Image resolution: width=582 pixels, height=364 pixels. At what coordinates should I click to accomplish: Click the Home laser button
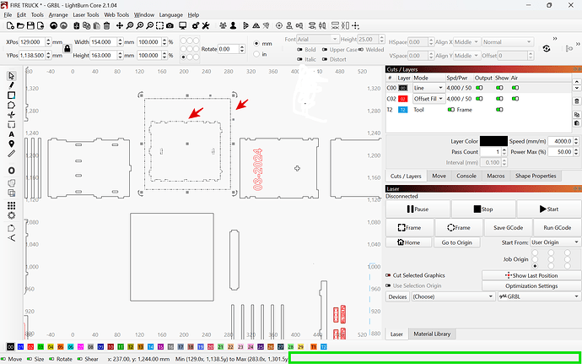click(x=408, y=242)
